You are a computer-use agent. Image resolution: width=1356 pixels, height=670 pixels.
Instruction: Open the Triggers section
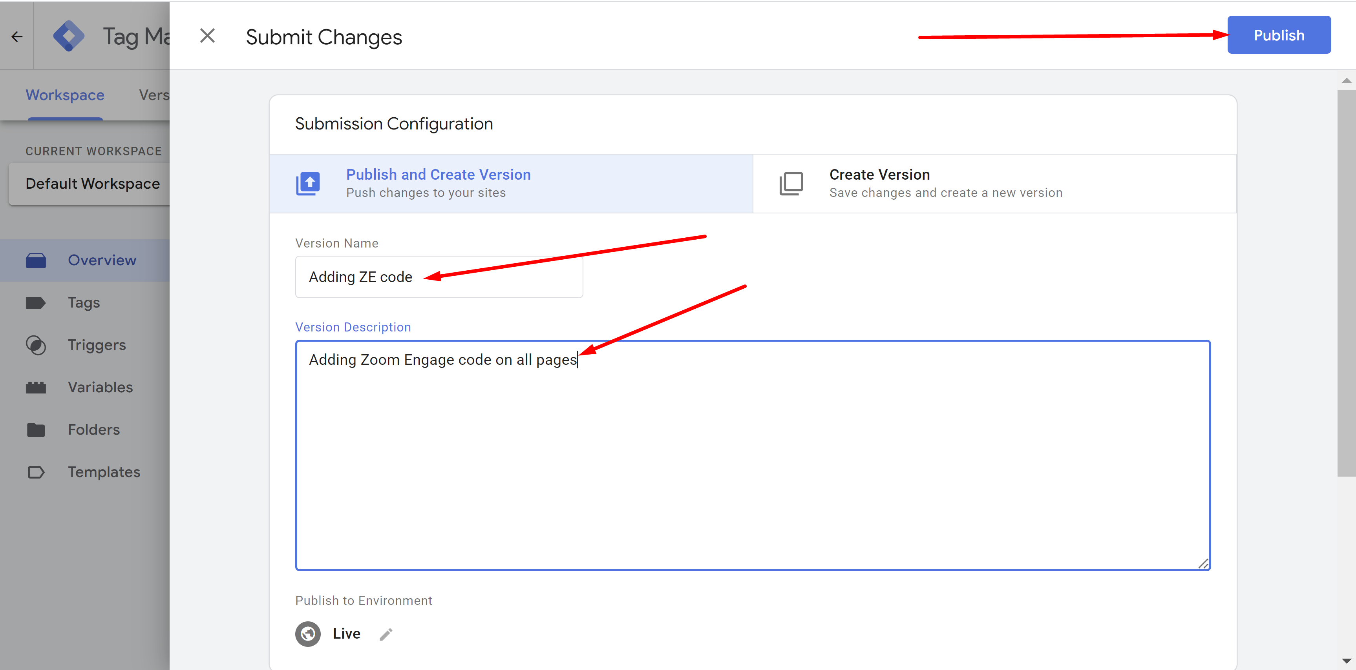pos(85,345)
